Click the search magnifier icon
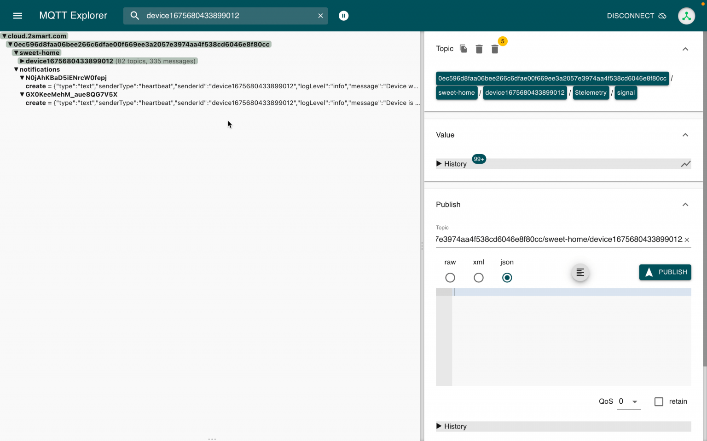 tap(134, 15)
